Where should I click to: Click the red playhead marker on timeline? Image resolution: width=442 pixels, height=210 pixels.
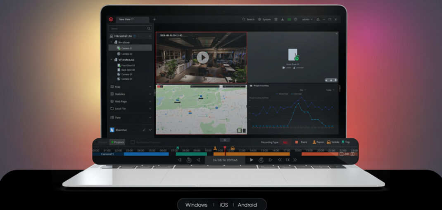pos(225,147)
